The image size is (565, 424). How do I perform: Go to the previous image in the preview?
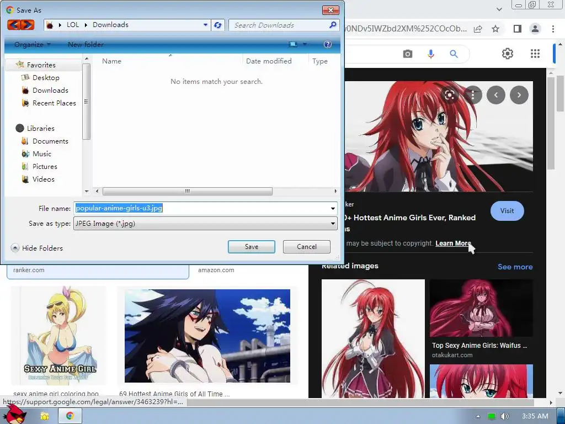click(496, 95)
